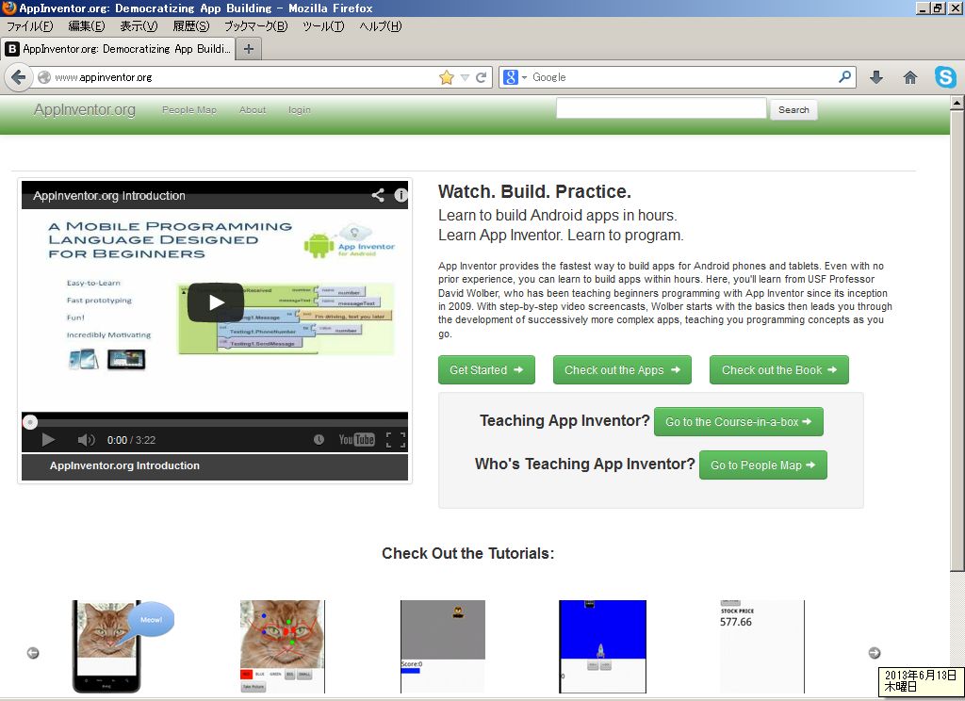This screenshot has height=701, width=965.
Task: Click inside the site search input field
Action: [x=662, y=107]
